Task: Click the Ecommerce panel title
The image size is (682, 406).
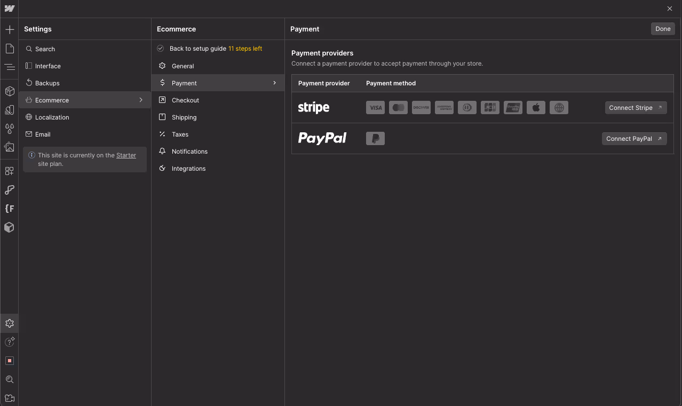Action: 176,29
